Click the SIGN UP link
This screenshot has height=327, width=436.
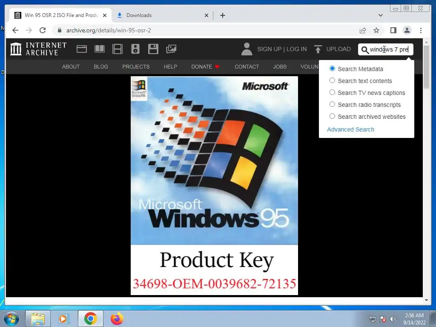pos(270,49)
